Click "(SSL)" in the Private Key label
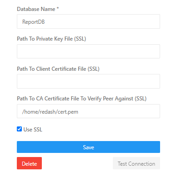Screen dimensions: 181x173 [80, 39]
